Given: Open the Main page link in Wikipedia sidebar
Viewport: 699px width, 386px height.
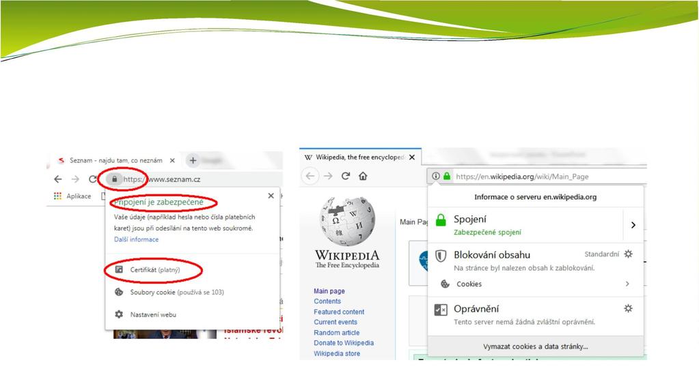Looking at the screenshot, I should click(329, 291).
